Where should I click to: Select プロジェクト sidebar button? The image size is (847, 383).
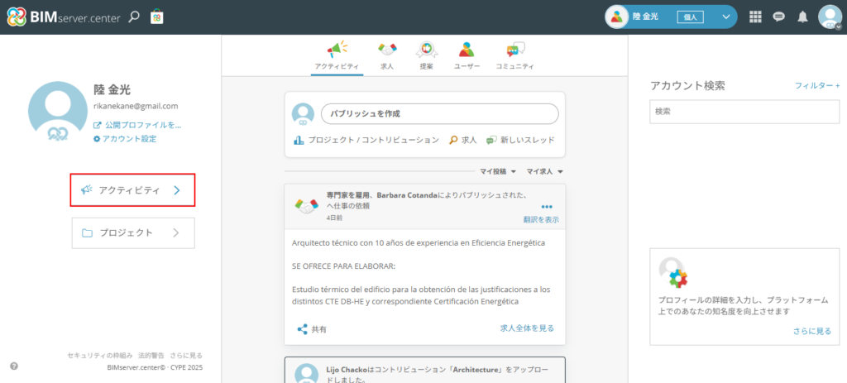click(x=133, y=232)
